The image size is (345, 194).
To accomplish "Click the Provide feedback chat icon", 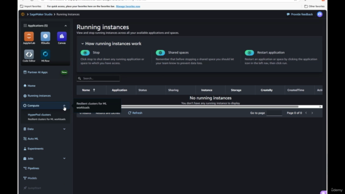I will 288,15.
